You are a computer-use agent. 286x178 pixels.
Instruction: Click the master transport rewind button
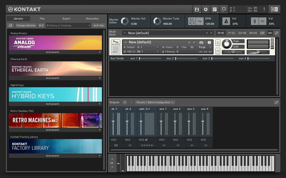point(190,23)
